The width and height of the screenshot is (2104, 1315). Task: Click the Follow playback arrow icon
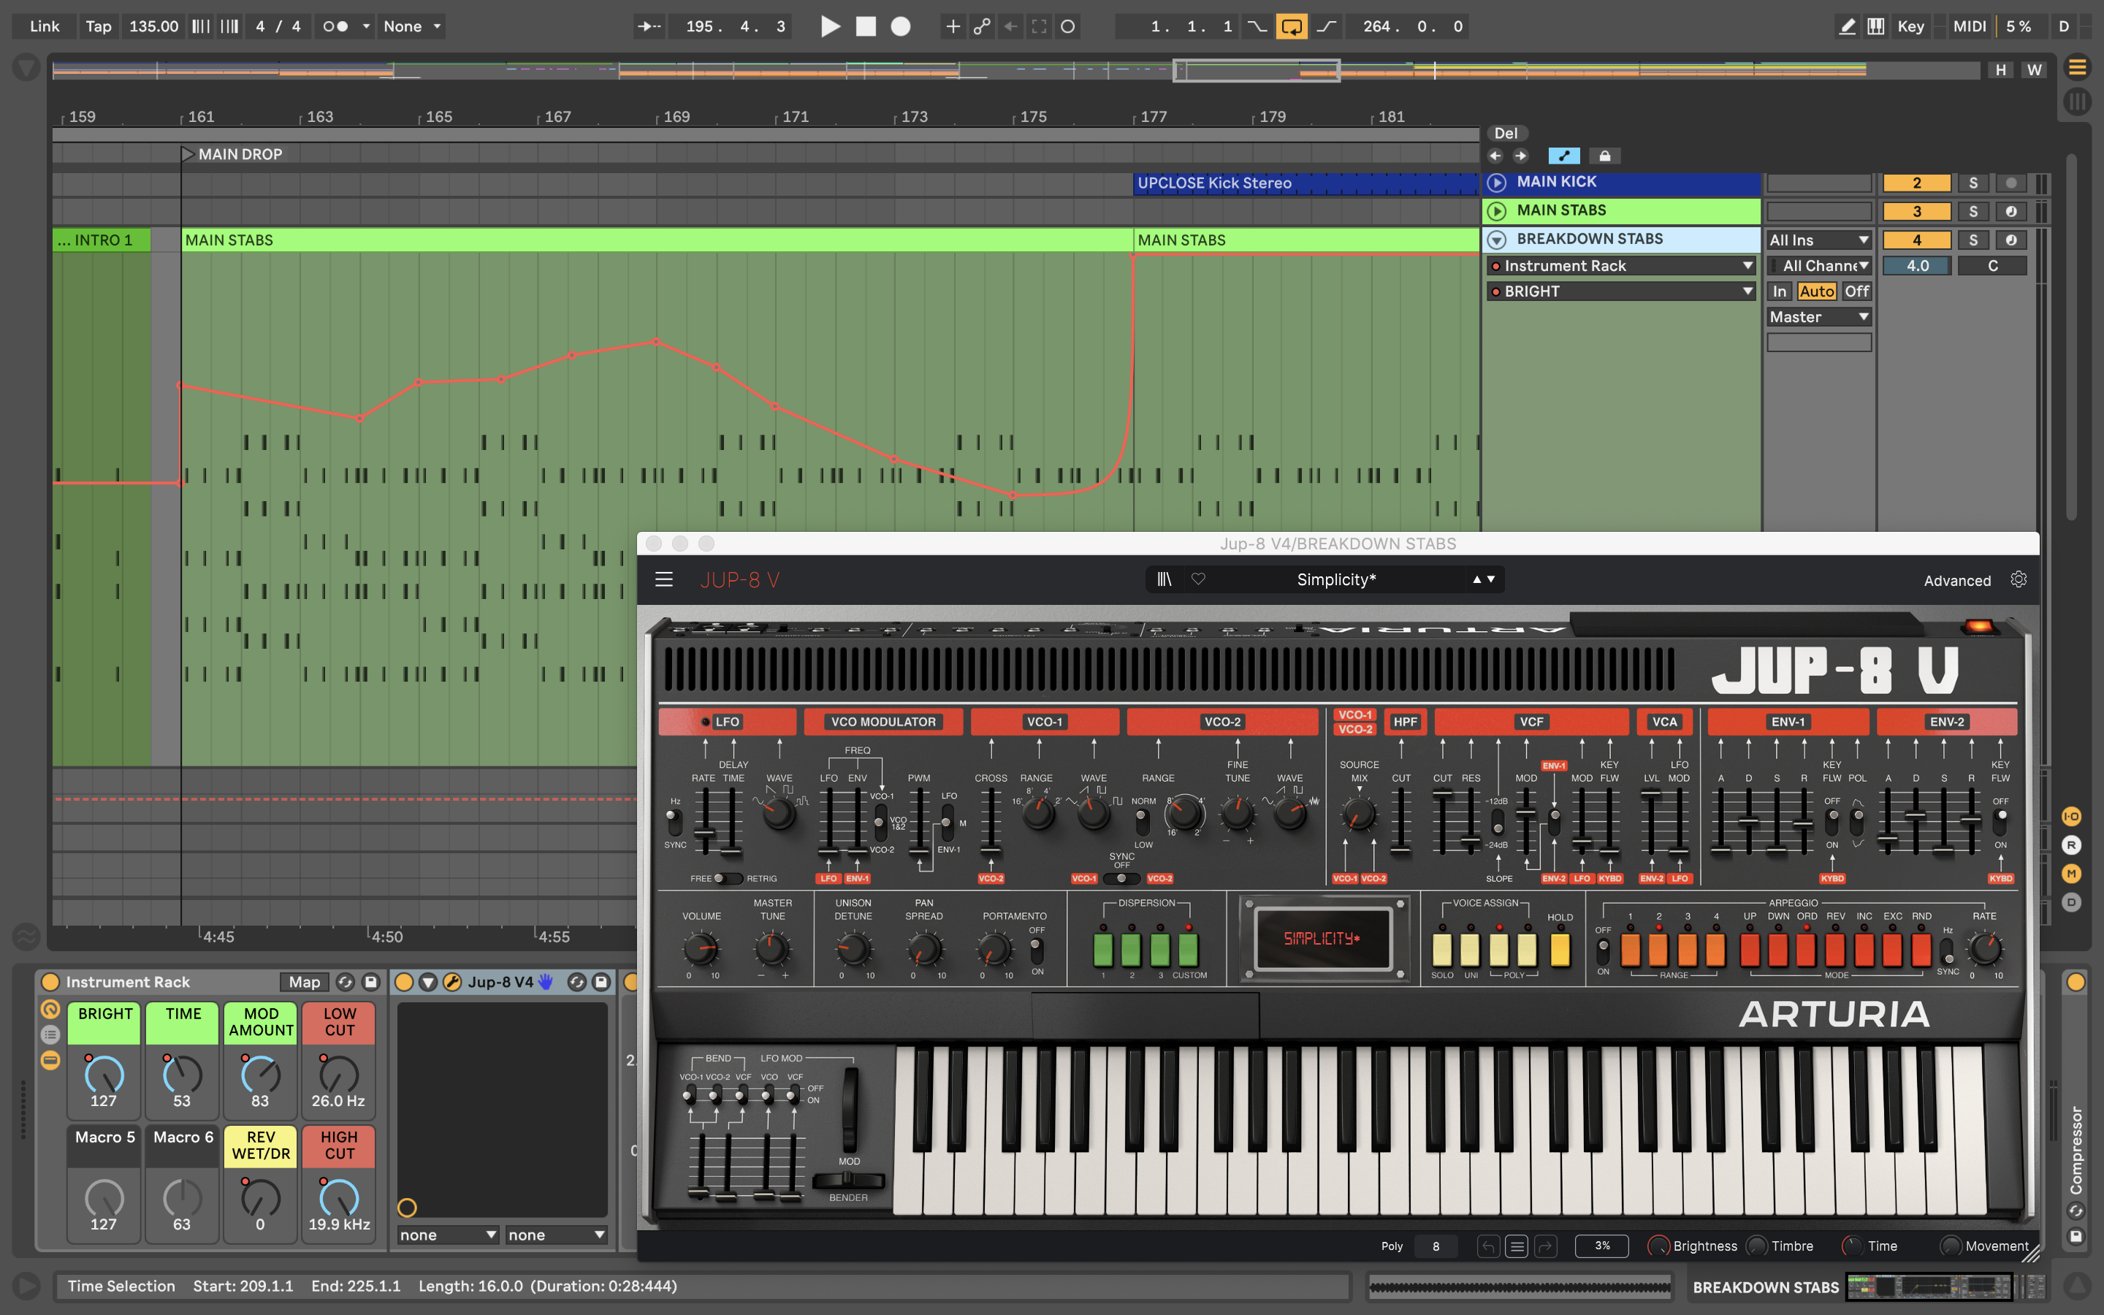(649, 26)
